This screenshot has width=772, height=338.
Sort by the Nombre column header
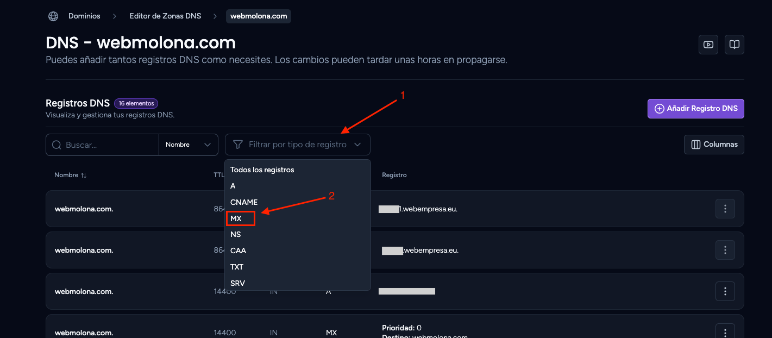point(71,175)
